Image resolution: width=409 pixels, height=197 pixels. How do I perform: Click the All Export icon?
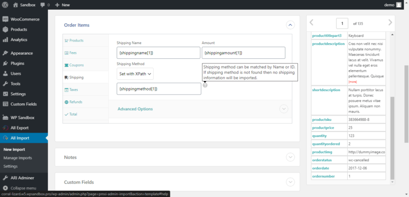[5, 128]
